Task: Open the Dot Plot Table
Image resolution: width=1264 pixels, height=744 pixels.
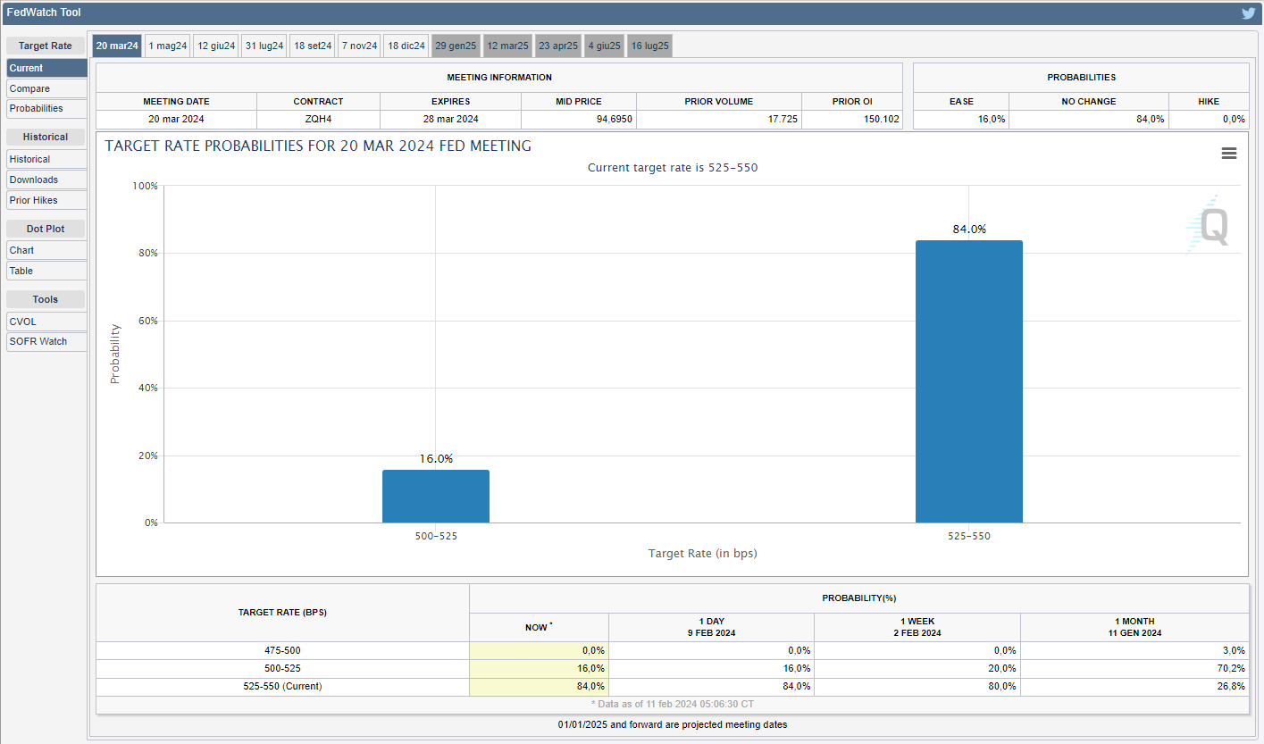Action: 46,271
